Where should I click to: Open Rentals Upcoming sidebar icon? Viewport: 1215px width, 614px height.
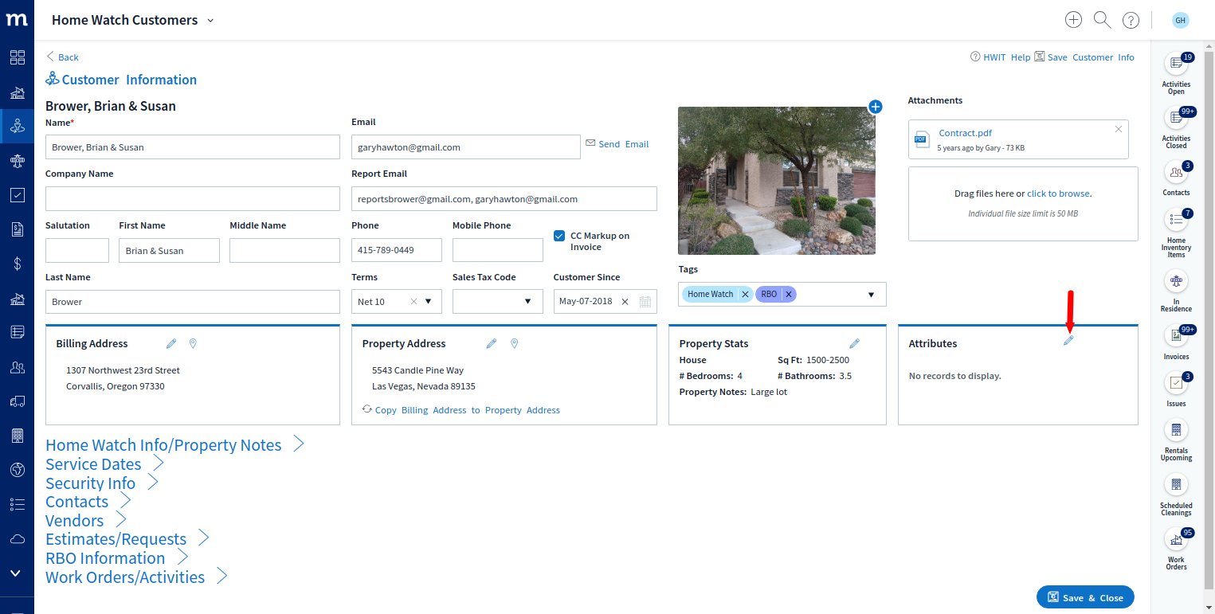(x=1176, y=429)
